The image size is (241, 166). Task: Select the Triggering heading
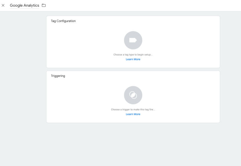[x=58, y=76]
